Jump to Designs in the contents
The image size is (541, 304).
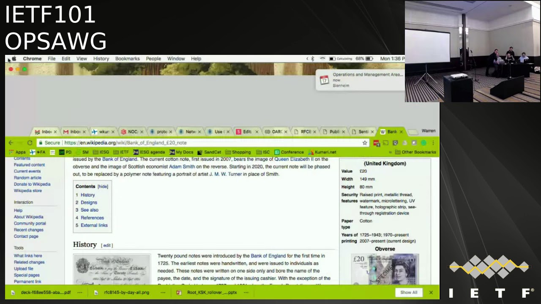tap(86, 203)
